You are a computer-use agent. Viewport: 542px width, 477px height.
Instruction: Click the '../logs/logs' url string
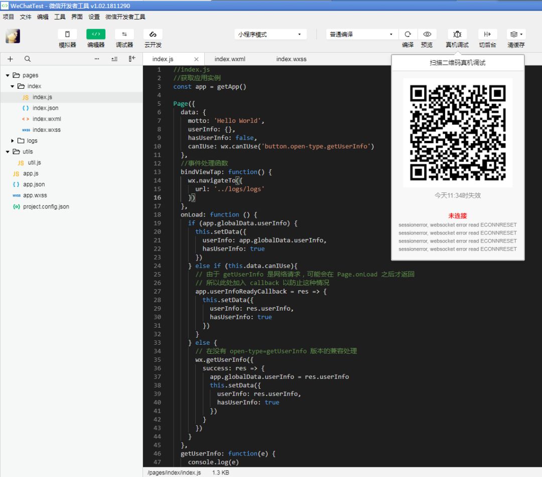[x=239, y=189]
